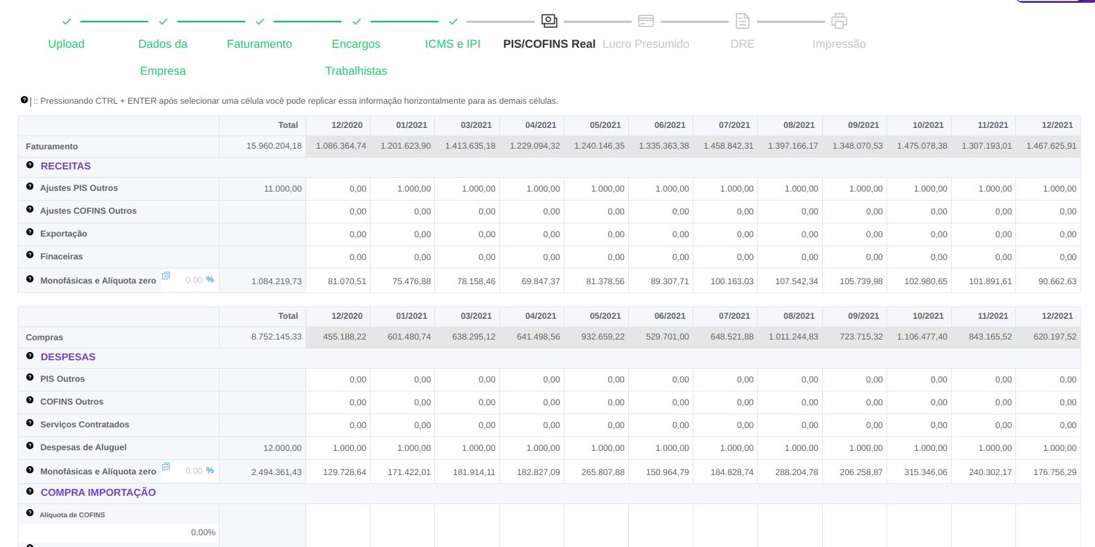1095x547 pixels.
Task: Go to the Upload step
Action: [66, 44]
